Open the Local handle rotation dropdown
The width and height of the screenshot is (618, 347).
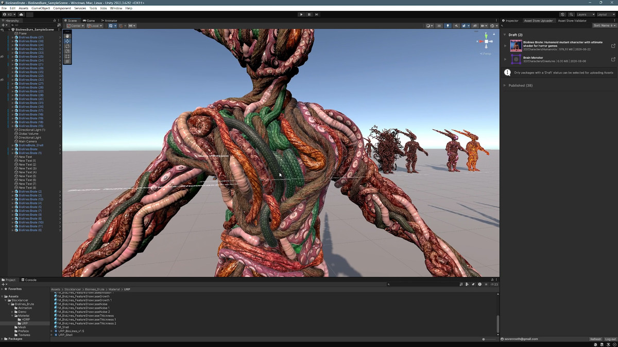(94, 26)
